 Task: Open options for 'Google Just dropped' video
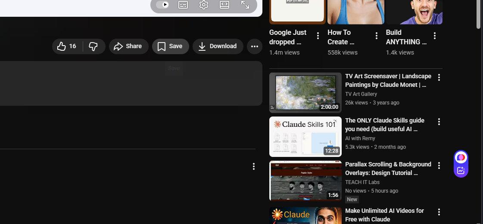click(318, 36)
